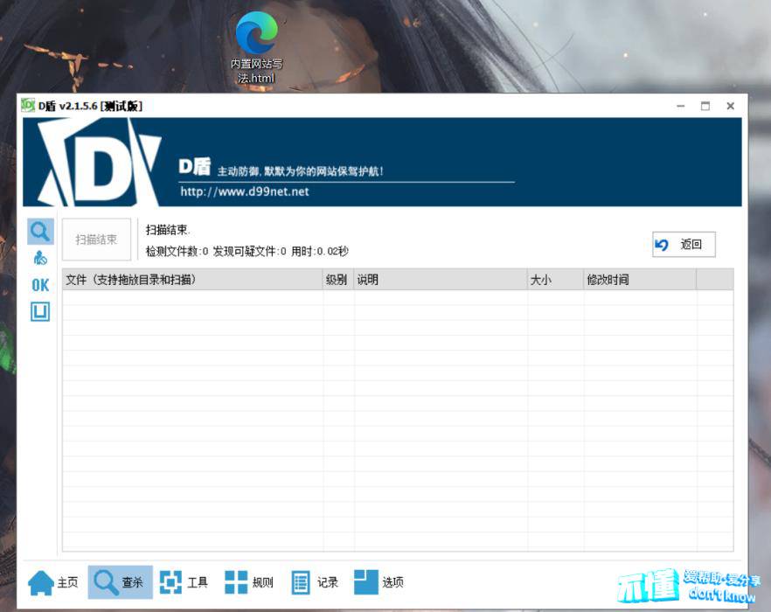Click the magnifier scan icon in left sidebar
771x612 pixels.
[40, 232]
